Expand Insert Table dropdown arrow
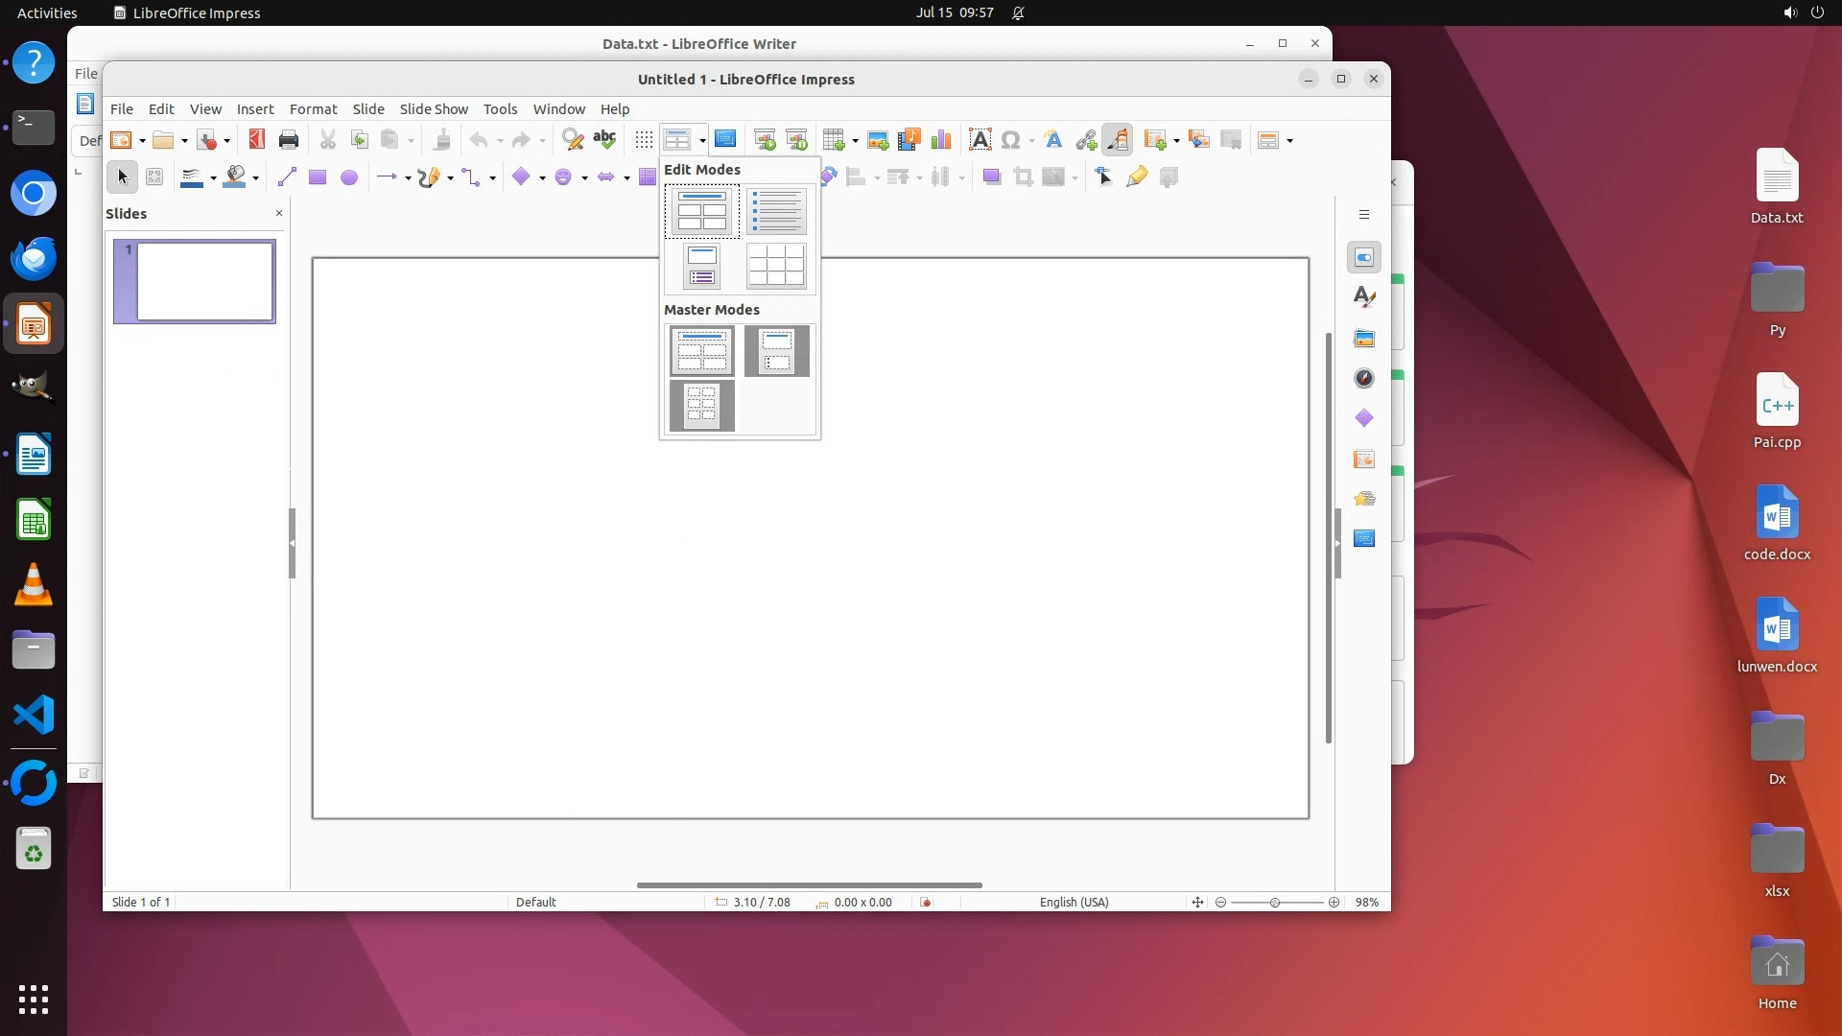The width and height of the screenshot is (1842, 1036). tap(854, 141)
